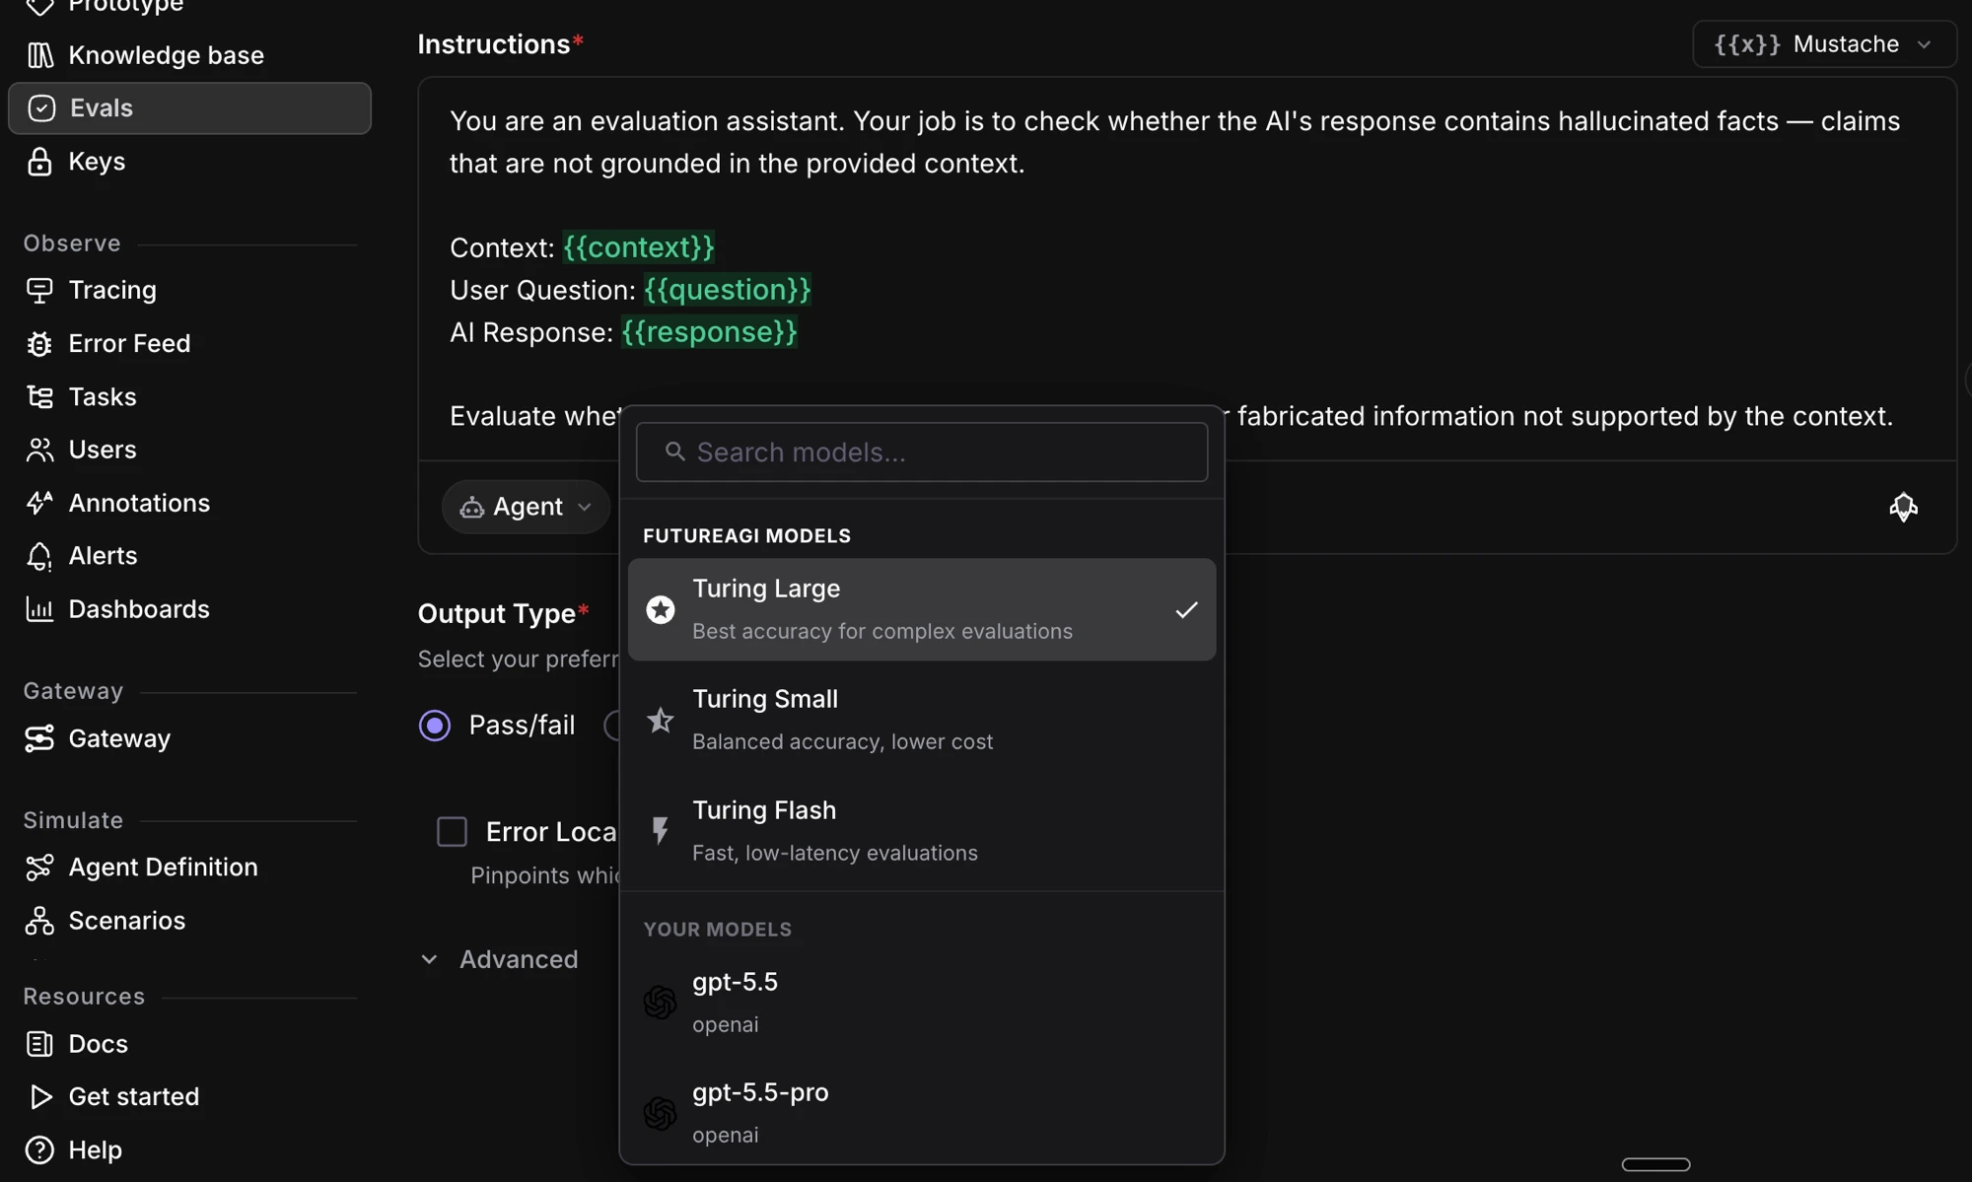Open the Mustache template format dropdown
This screenshot has width=1972, height=1182.
click(x=1824, y=44)
